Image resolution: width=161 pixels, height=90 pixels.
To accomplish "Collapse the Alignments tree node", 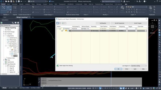I will (4, 36).
